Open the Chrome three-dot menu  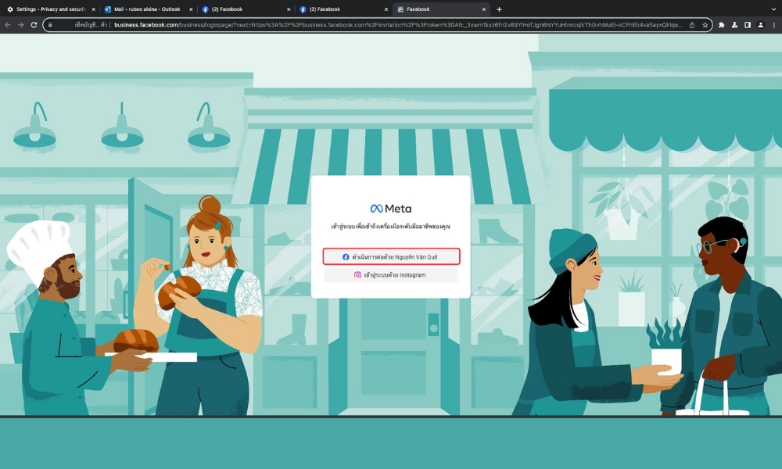774,25
